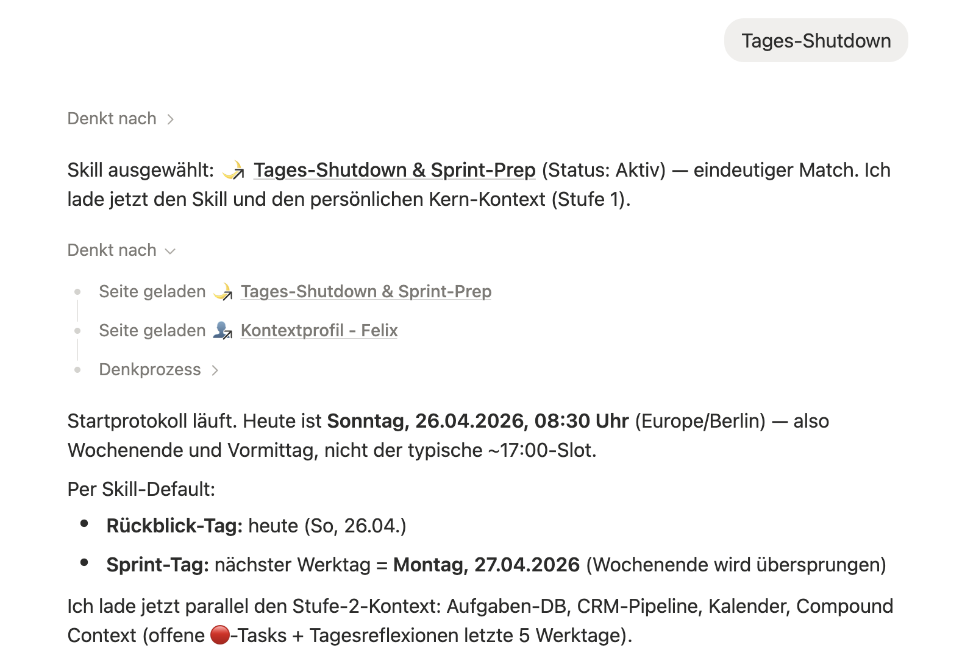Click the bold 'Sonntag, 26.04.2026, 08:30 Uhr' text

477,421
